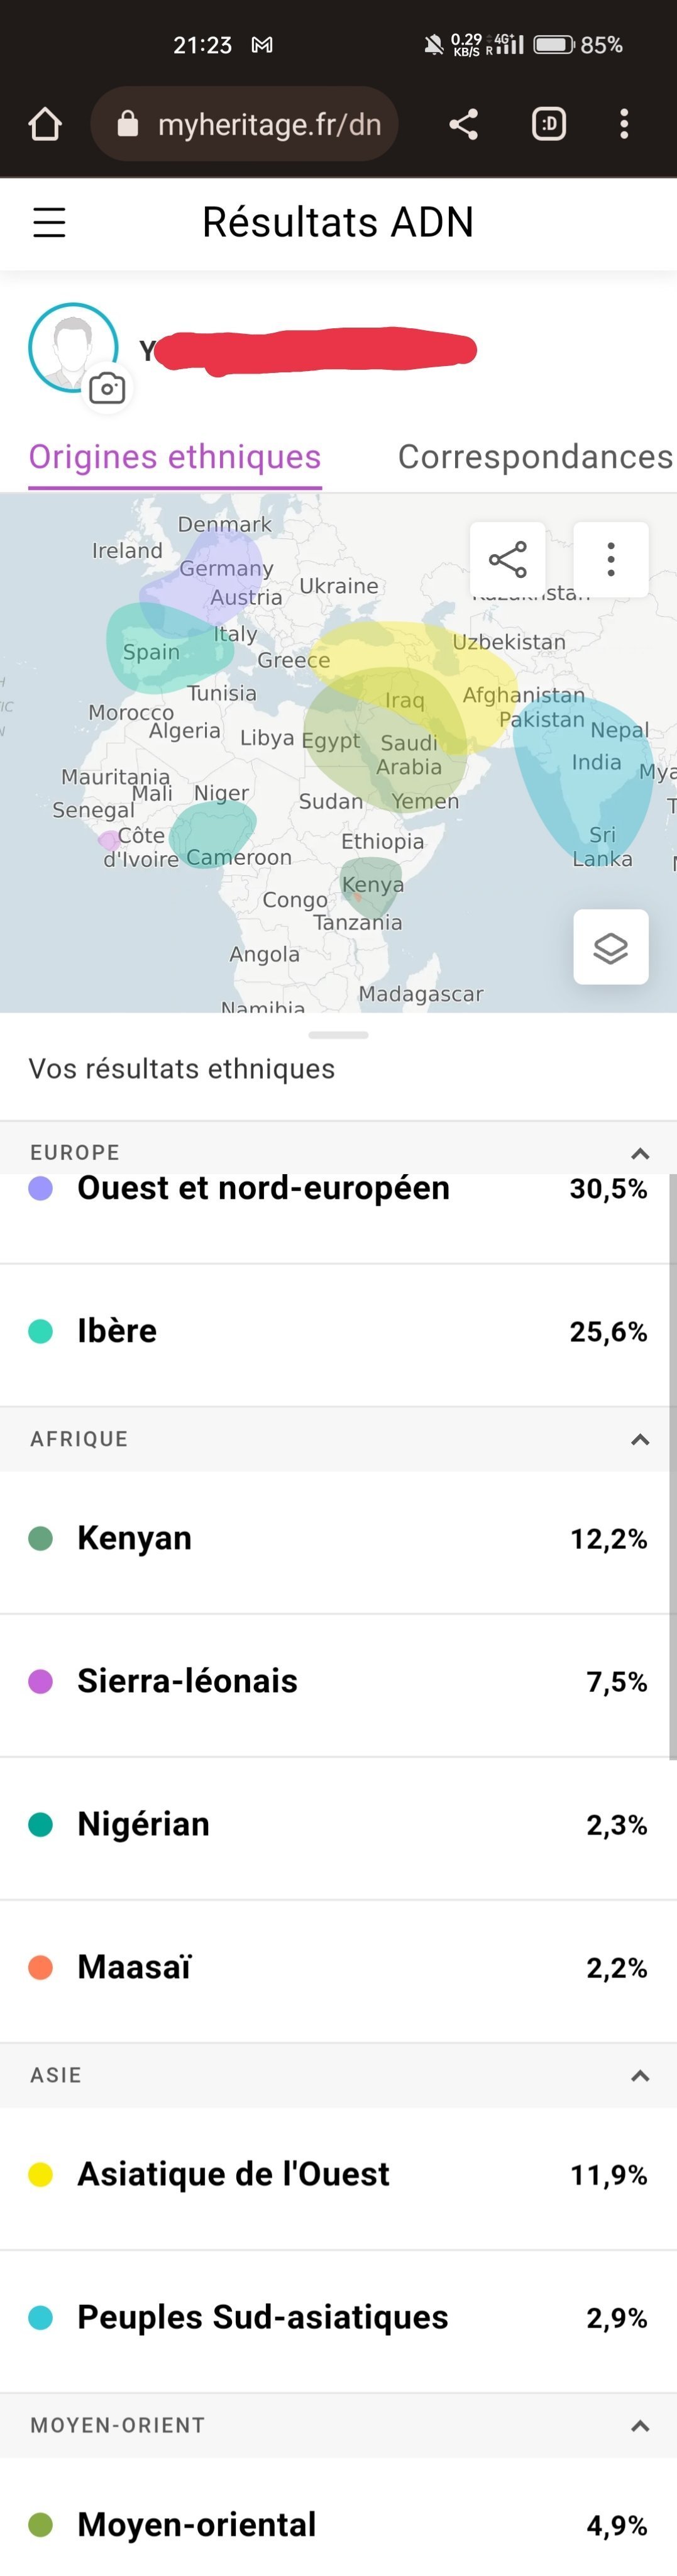This screenshot has height=2576, width=677.
Task: Select the Origines ethniques tab
Action: point(175,457)
